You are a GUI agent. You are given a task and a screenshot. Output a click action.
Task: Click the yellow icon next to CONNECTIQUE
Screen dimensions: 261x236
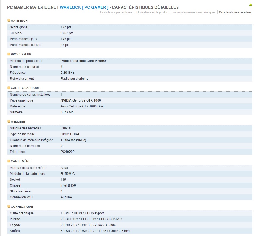(9, 207)
